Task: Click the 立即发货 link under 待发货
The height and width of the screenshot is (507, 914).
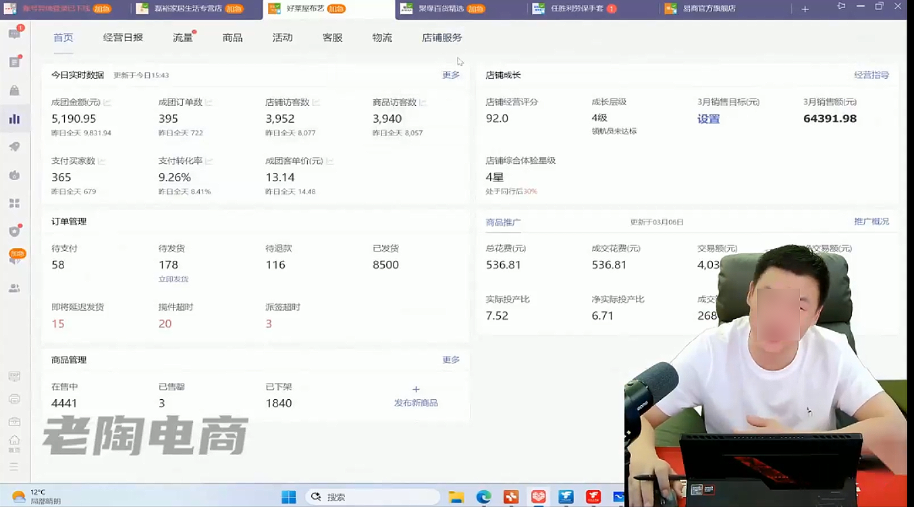Action: click(x=173, y=279)
